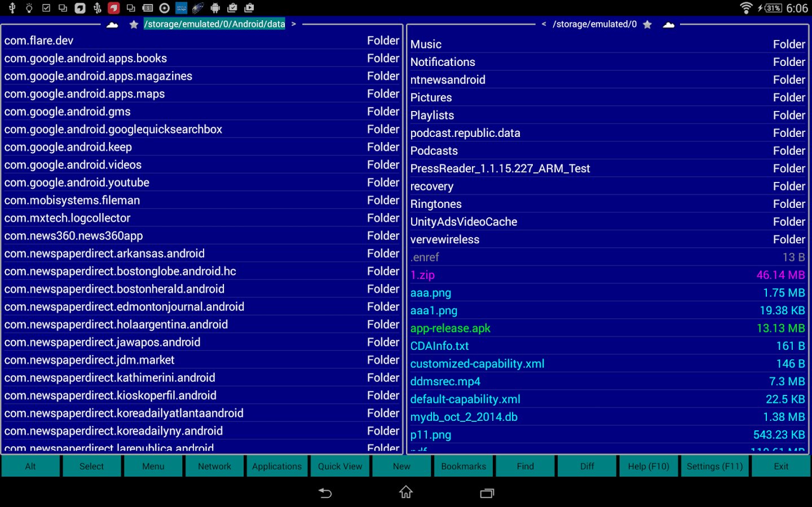Tap the Wi-Fi status icon
The image size is (812, 507).
pyautogui.click(x=746, y=8)
